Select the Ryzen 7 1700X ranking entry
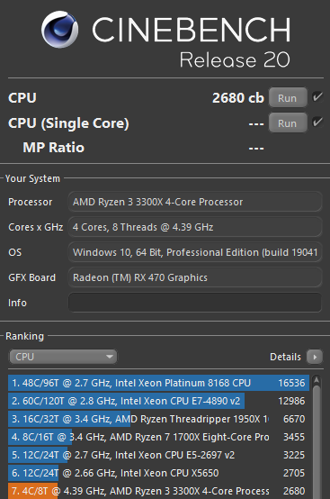 tap(158, 437)
